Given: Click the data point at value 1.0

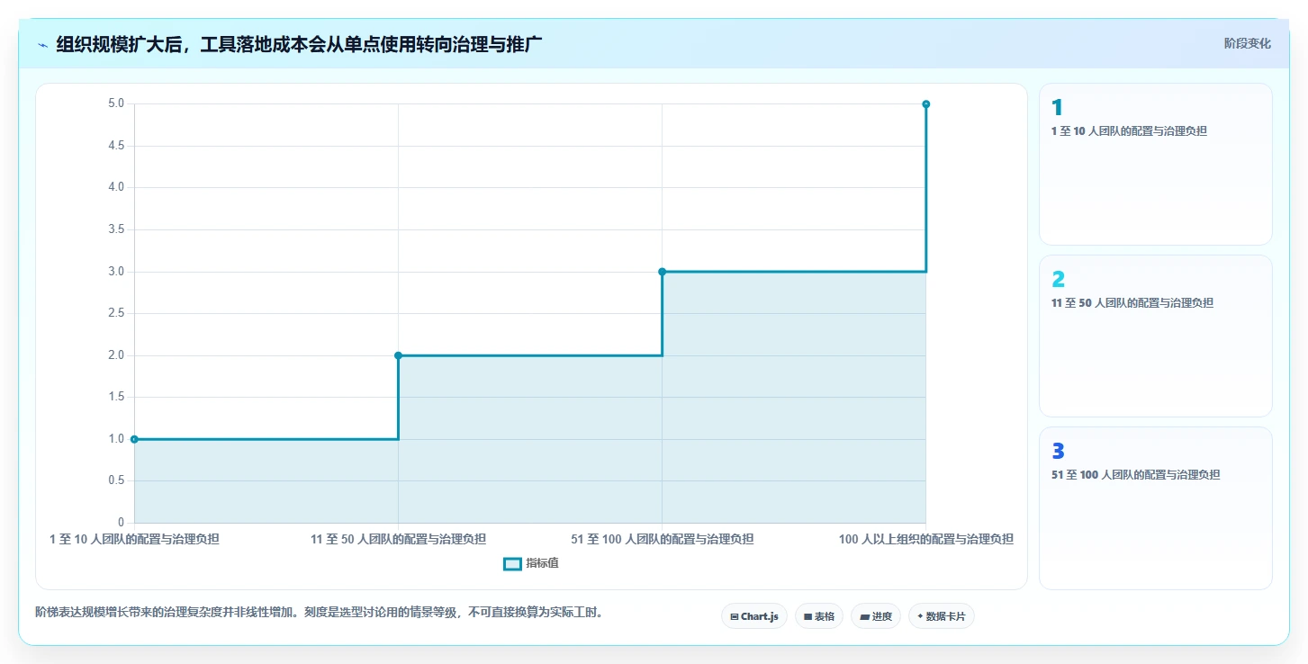Looking at the screenshot, I should 134,439.
